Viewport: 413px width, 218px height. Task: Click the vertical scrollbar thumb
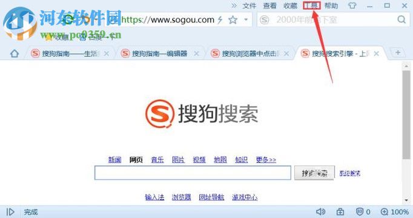[406, 115]
